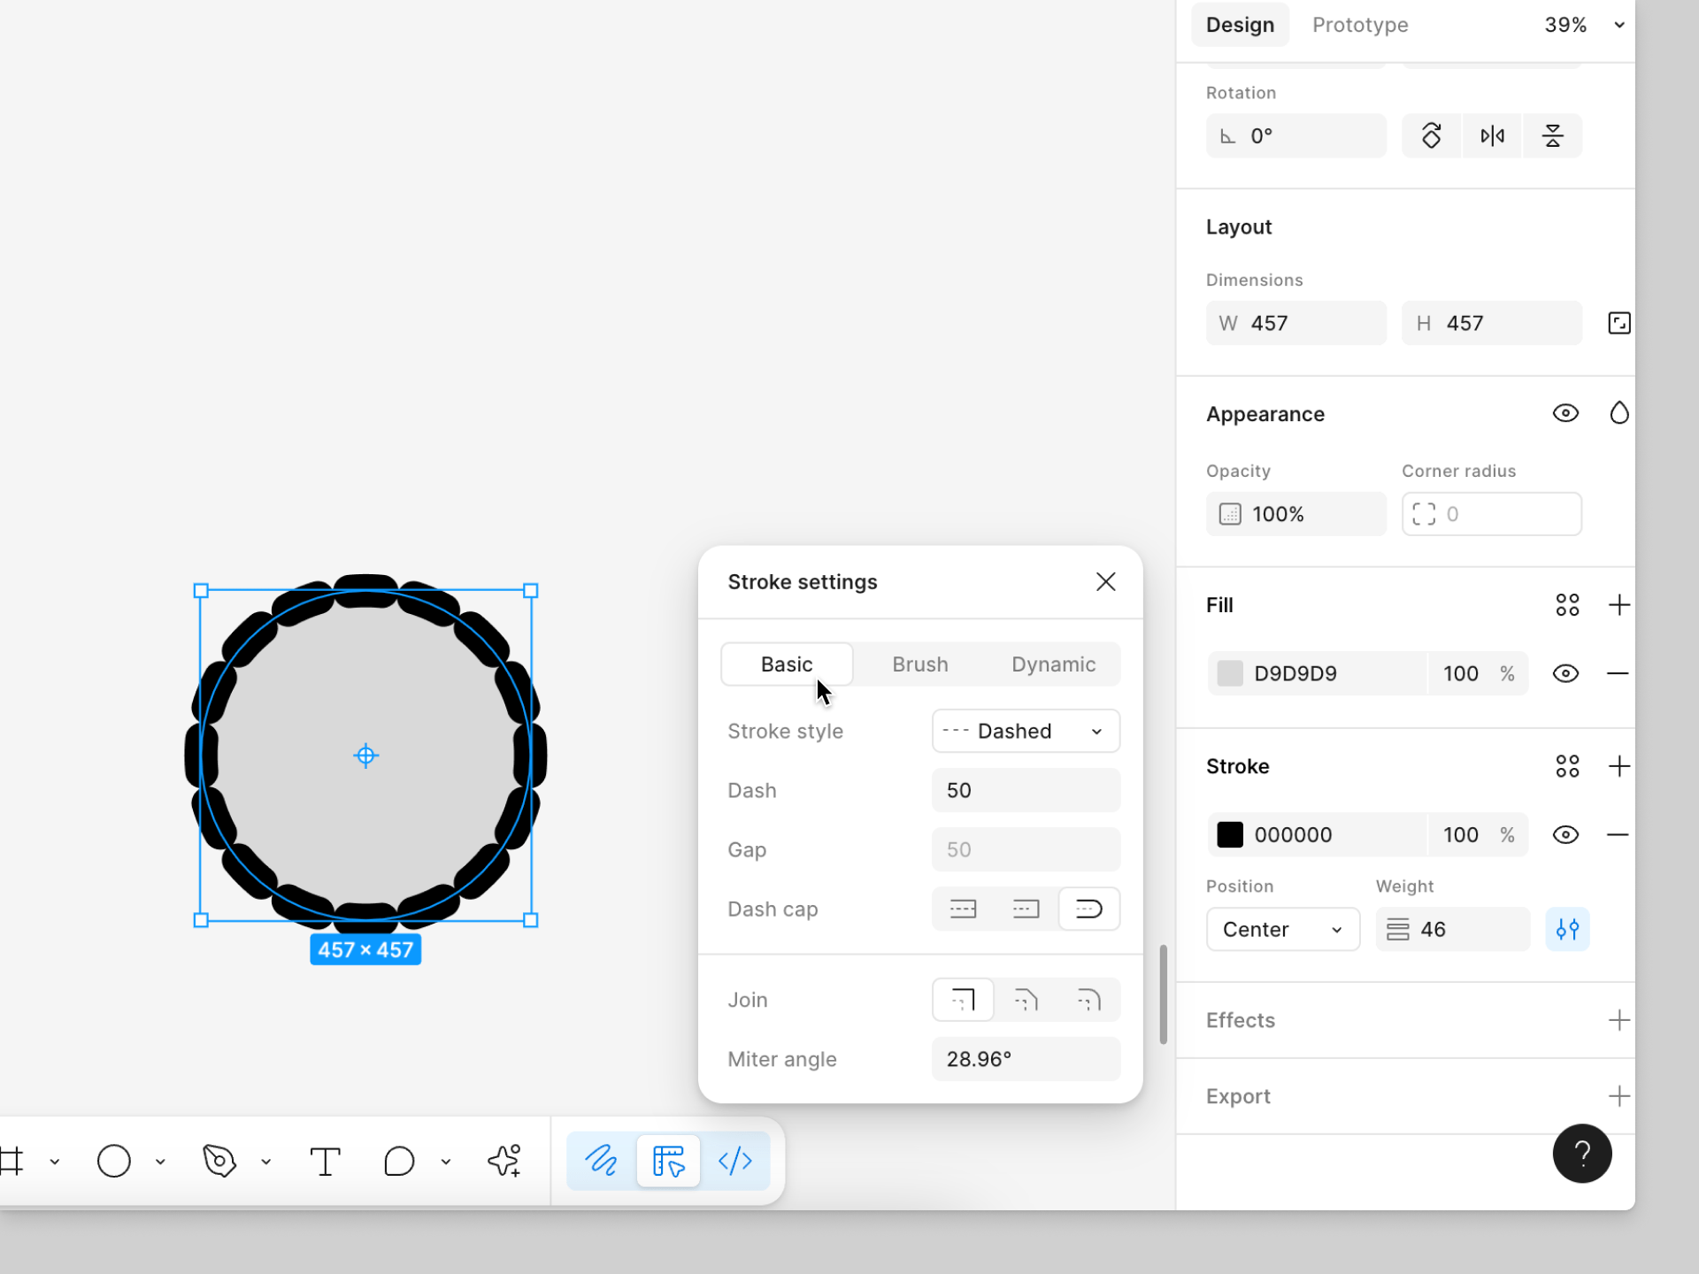Click the advanced stroke settings icon
This screenshot has width=1699, height=1274.
(x=1567, y=929)
